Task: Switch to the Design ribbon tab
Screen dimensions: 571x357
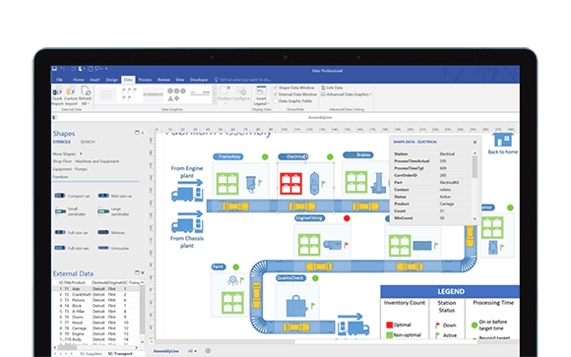Action: pos(112,80)
